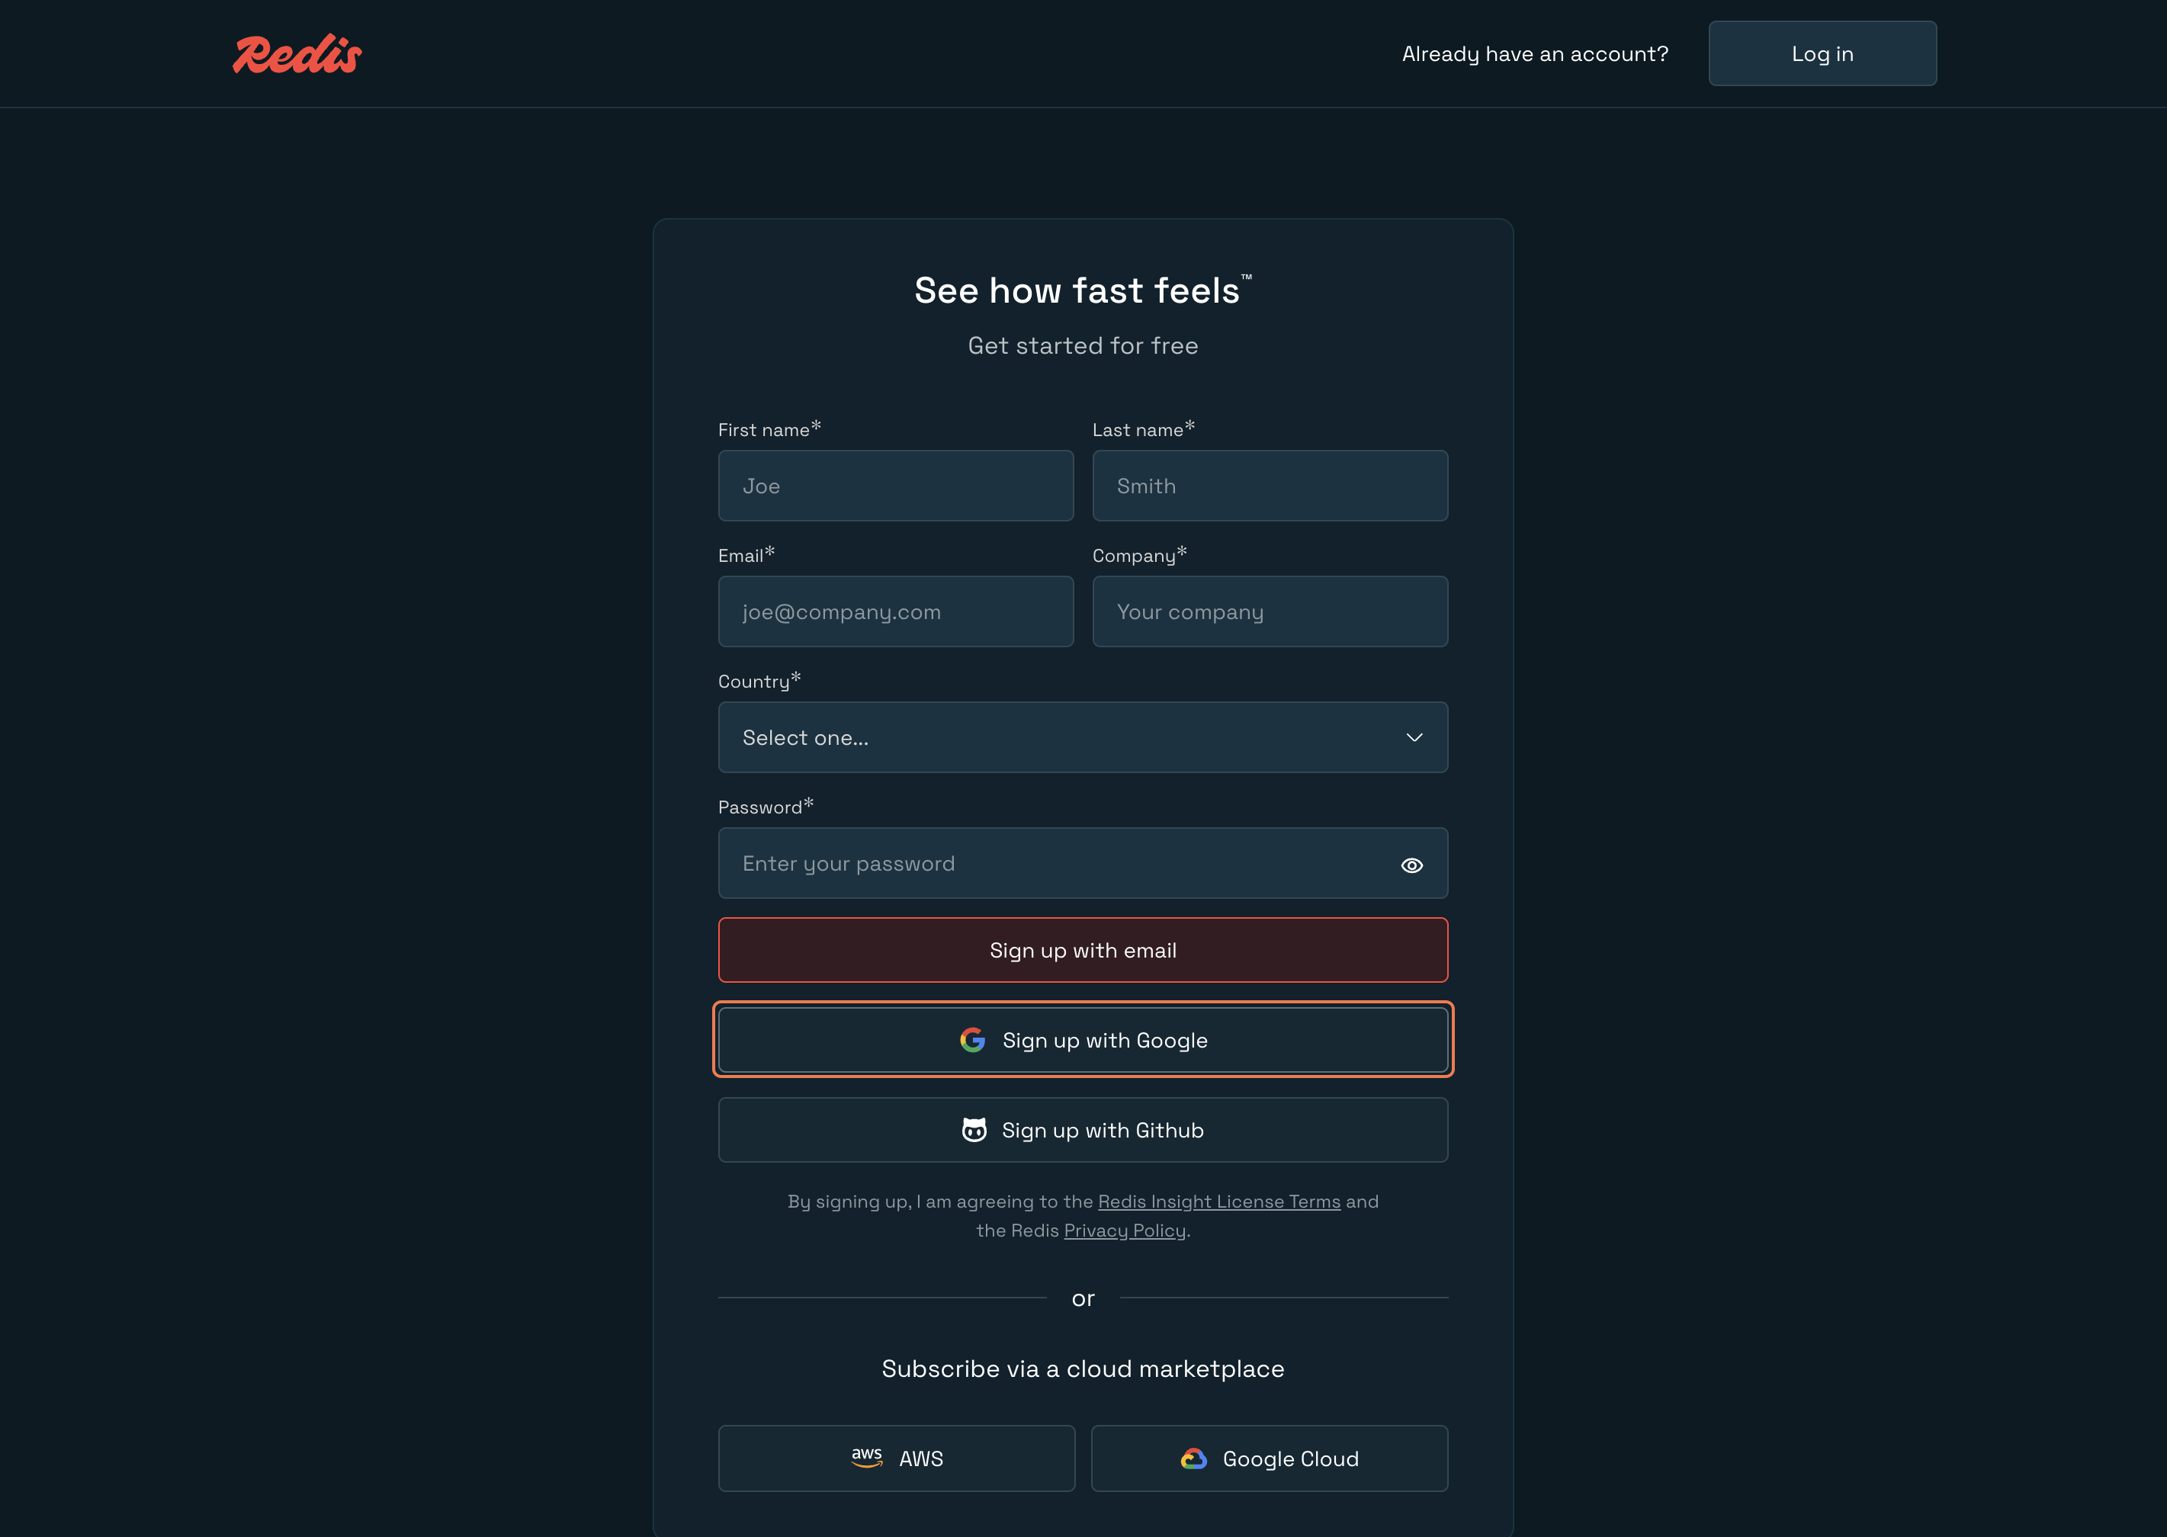Image resolution: width=2167 pixels, height=1537 pixels.
Task: Click the First name input field
Action: click(895, 486)
